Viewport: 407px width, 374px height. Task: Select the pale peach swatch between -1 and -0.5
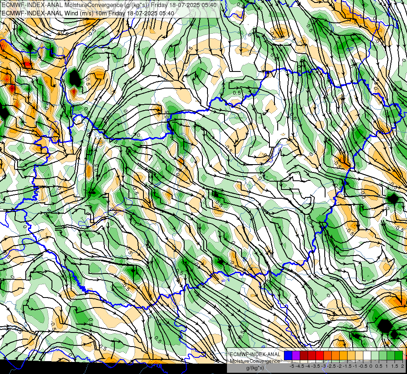[x=359, y=356]
